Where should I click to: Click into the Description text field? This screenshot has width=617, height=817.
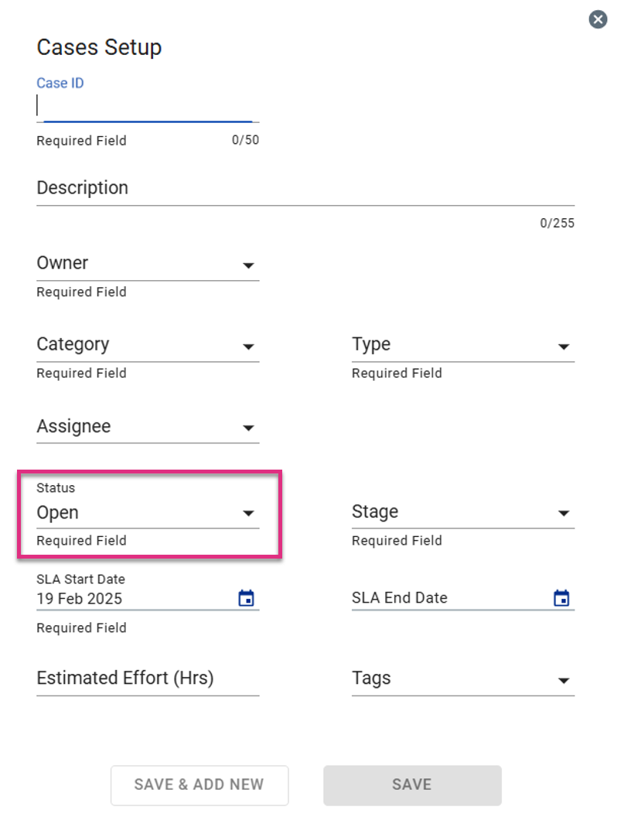305,189
